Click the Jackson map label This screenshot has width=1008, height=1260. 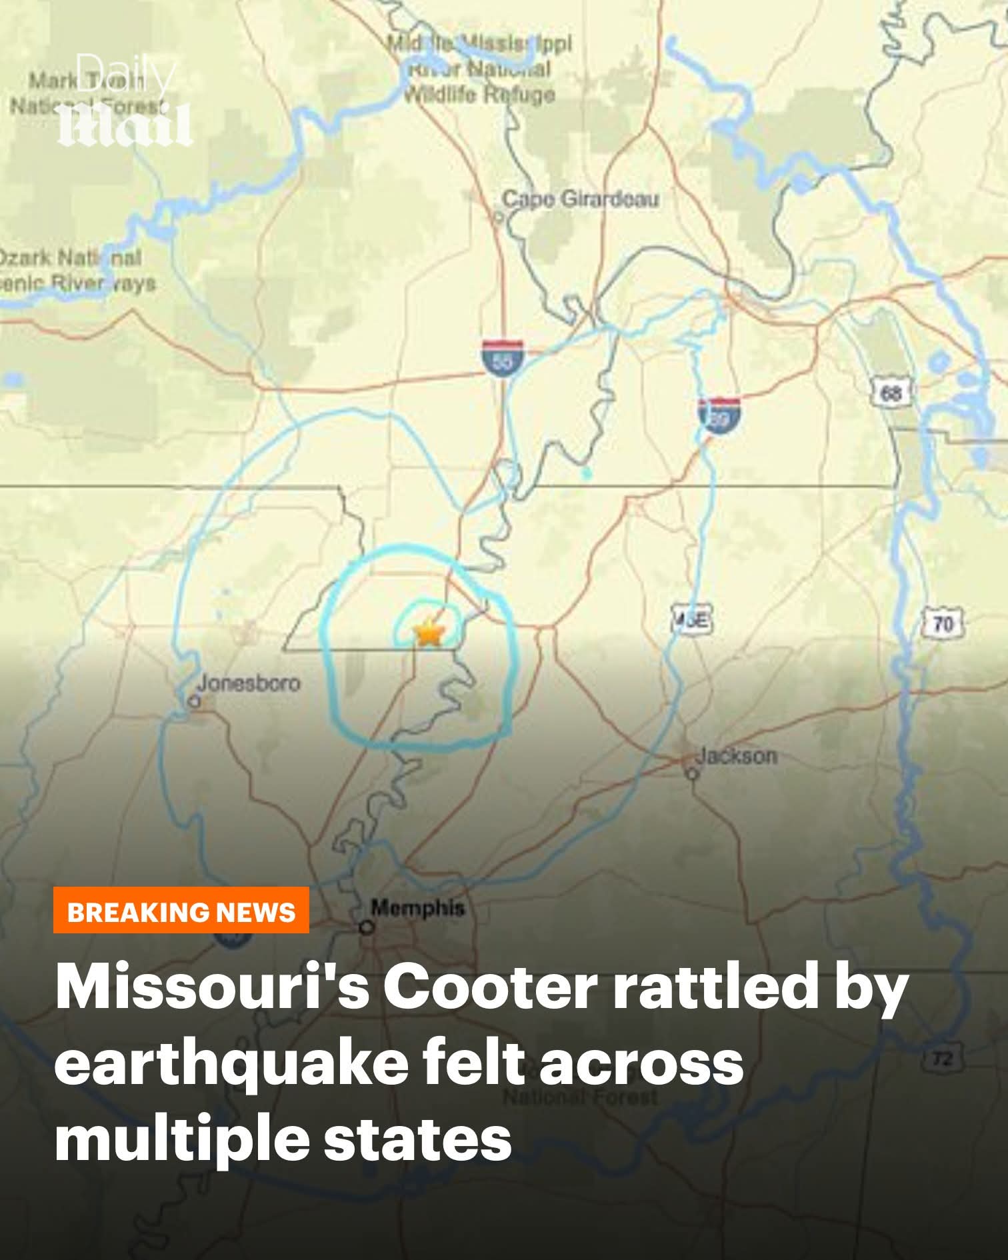coord(736,756)
